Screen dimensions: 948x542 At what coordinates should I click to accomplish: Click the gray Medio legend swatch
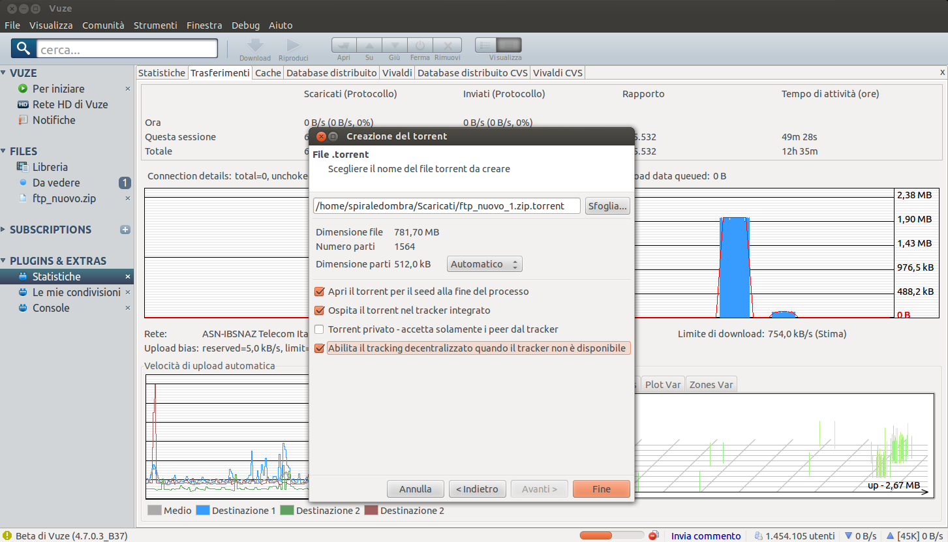pos(155,511)
